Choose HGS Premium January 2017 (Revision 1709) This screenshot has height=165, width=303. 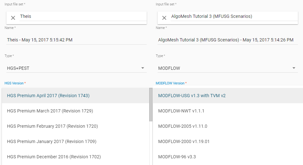76,141
